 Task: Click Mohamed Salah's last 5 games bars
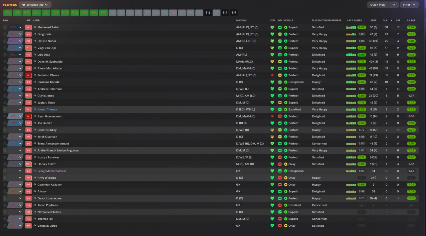click(351, 27)
